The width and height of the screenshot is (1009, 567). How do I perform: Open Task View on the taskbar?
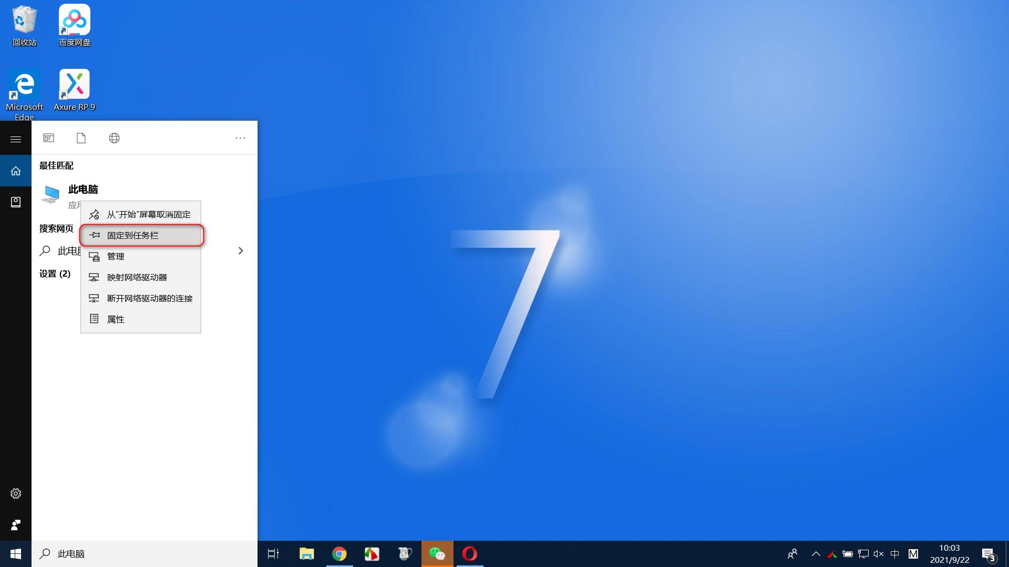pyautogui.click(x=273, y=554)
